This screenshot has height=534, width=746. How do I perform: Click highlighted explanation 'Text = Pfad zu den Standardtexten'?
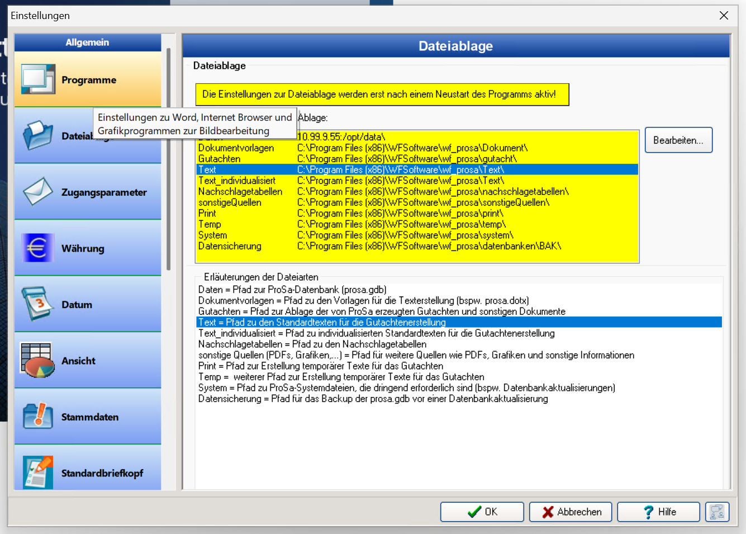tap(459, 322)
